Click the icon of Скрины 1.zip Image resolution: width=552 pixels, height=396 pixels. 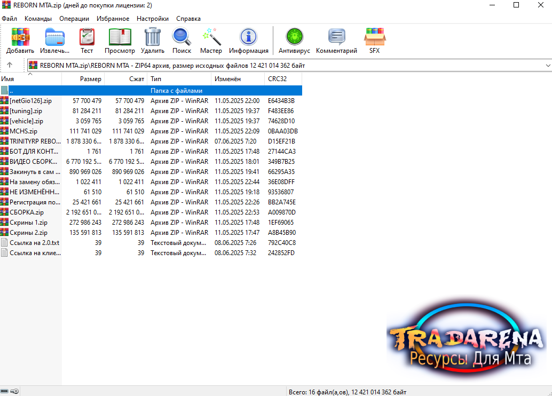pos(4,222)
